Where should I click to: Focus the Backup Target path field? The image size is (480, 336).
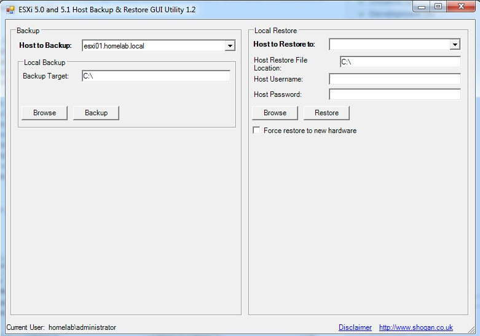(x=156, y=76)
